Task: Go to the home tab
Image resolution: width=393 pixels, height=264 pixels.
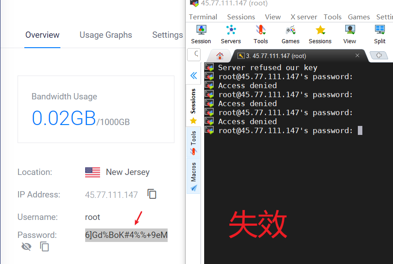Action: point(220,56)
